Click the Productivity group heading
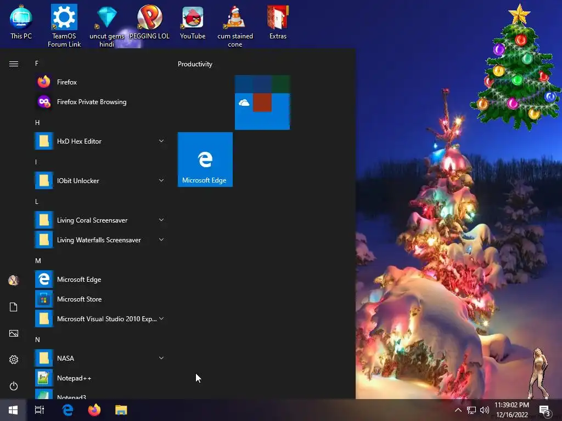The image size is (562, 421). point(195,64)
